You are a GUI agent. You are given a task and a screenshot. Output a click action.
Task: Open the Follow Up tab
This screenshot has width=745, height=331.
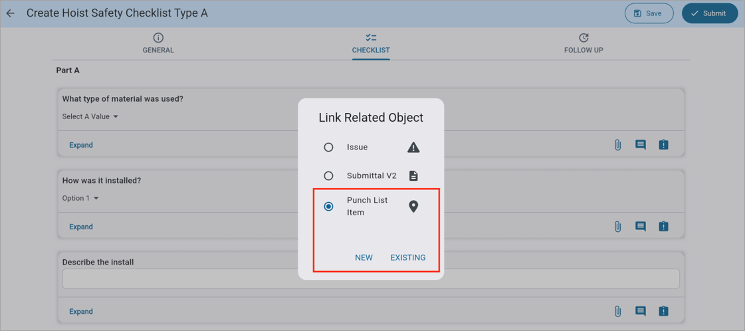[x=584, y=44]
